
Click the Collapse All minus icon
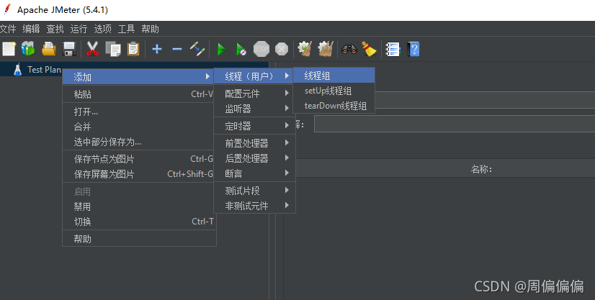[x=176, y=49]
